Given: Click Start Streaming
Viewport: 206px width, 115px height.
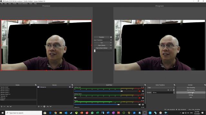Looking at the screenshot, I should (x=191, y=88).
